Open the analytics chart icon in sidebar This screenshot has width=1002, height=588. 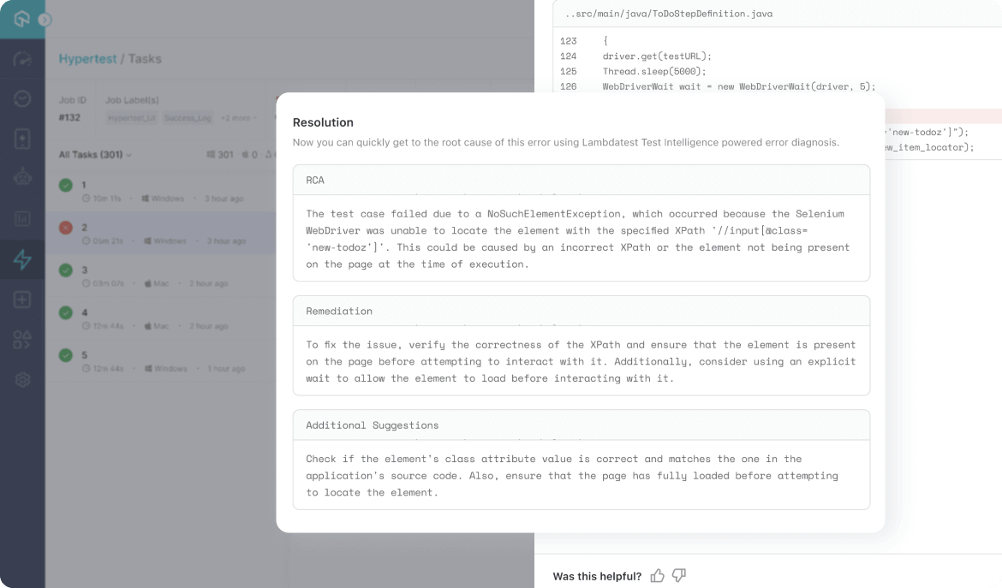(22, 218)
